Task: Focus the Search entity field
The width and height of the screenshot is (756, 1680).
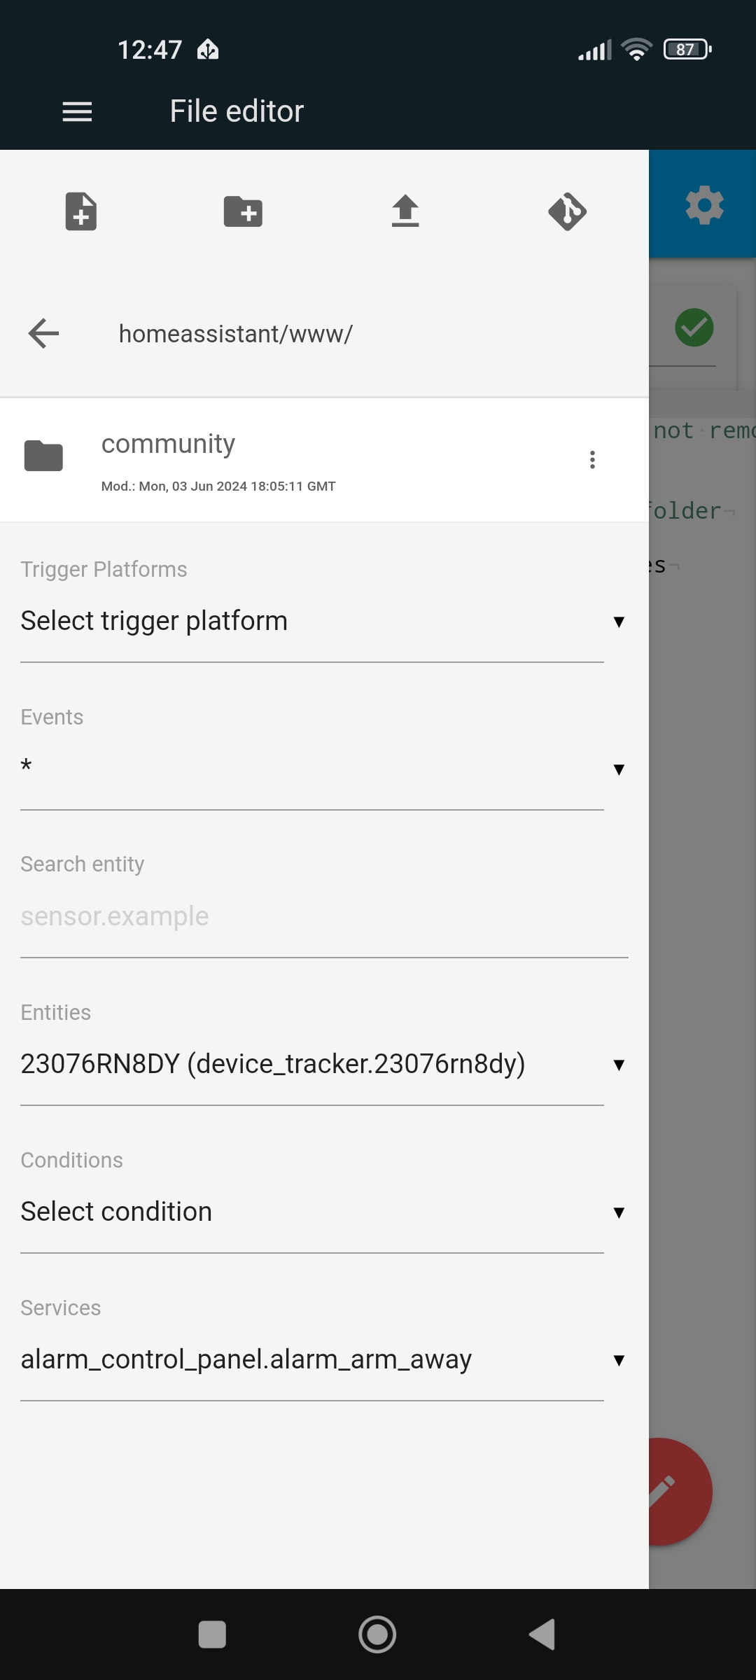Action: 324,916
